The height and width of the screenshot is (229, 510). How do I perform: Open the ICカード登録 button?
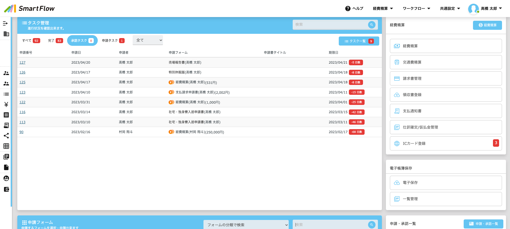tap(446, 144)
